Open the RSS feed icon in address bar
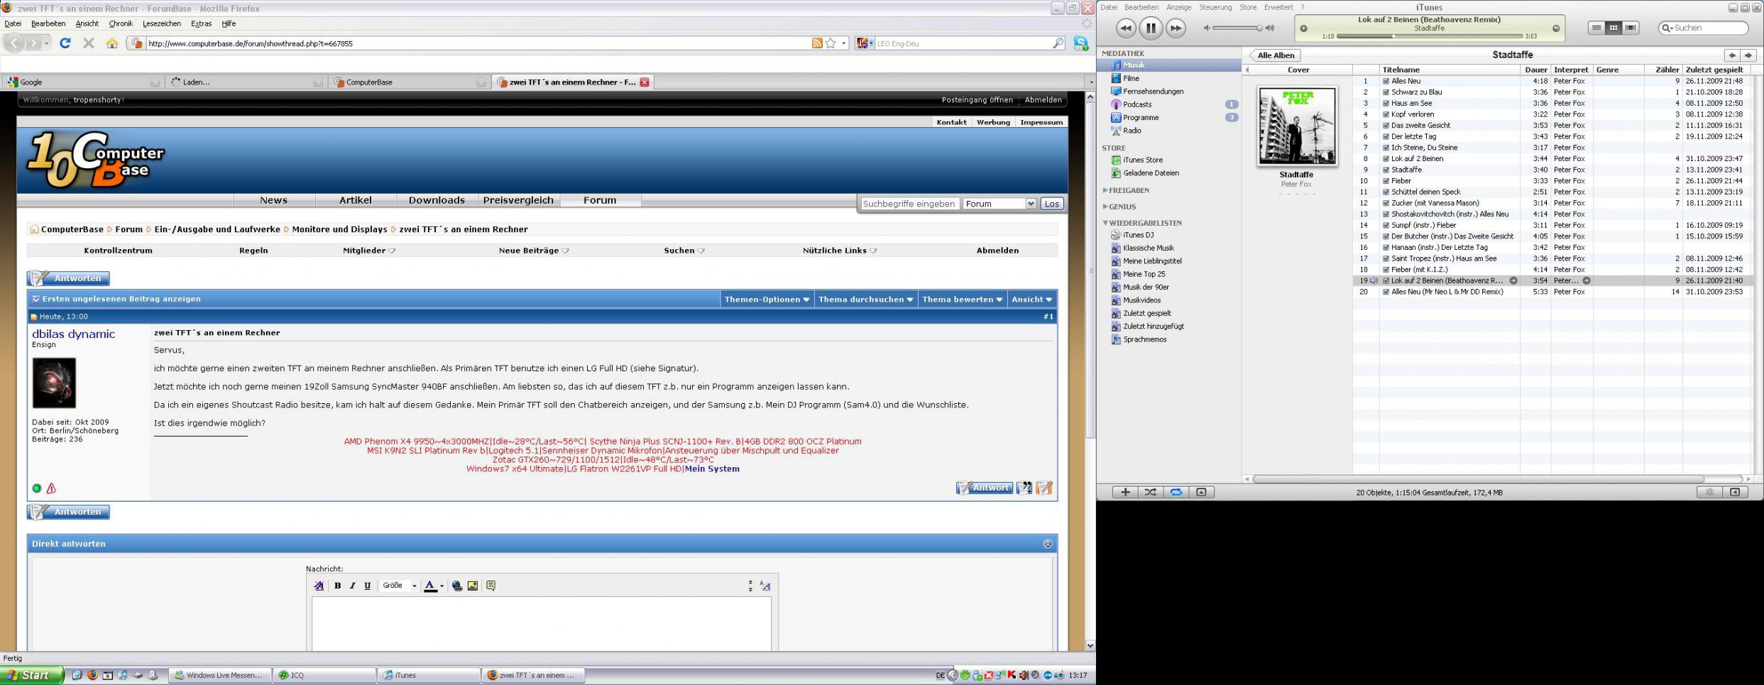 pos(817,43)
